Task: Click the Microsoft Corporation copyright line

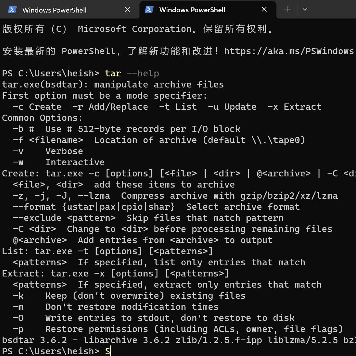Action: [x=137, y=29]
